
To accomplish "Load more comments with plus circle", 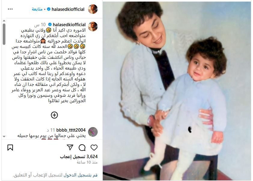I will (x=54, y=115).
